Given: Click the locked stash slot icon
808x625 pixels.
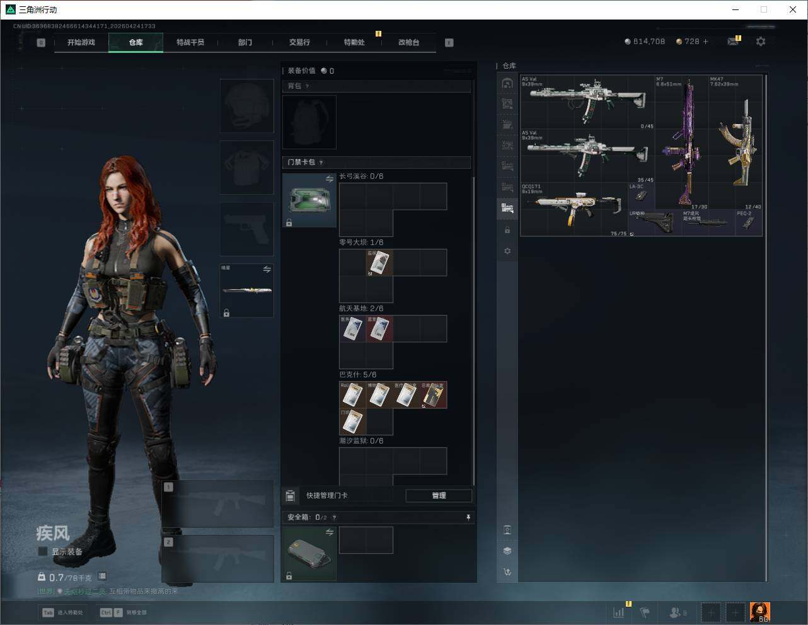Looking at the screenshot, I should pos(507,231).
